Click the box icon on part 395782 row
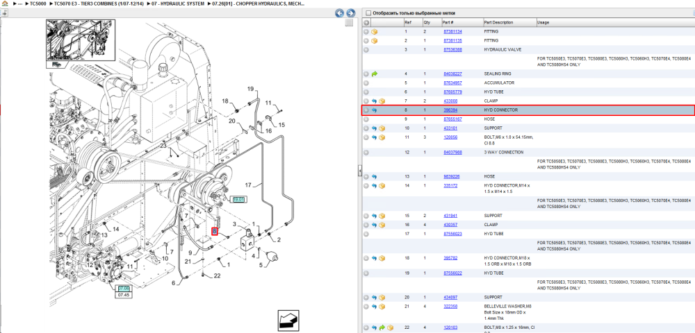The image size is (695, 333). (382, 258)
